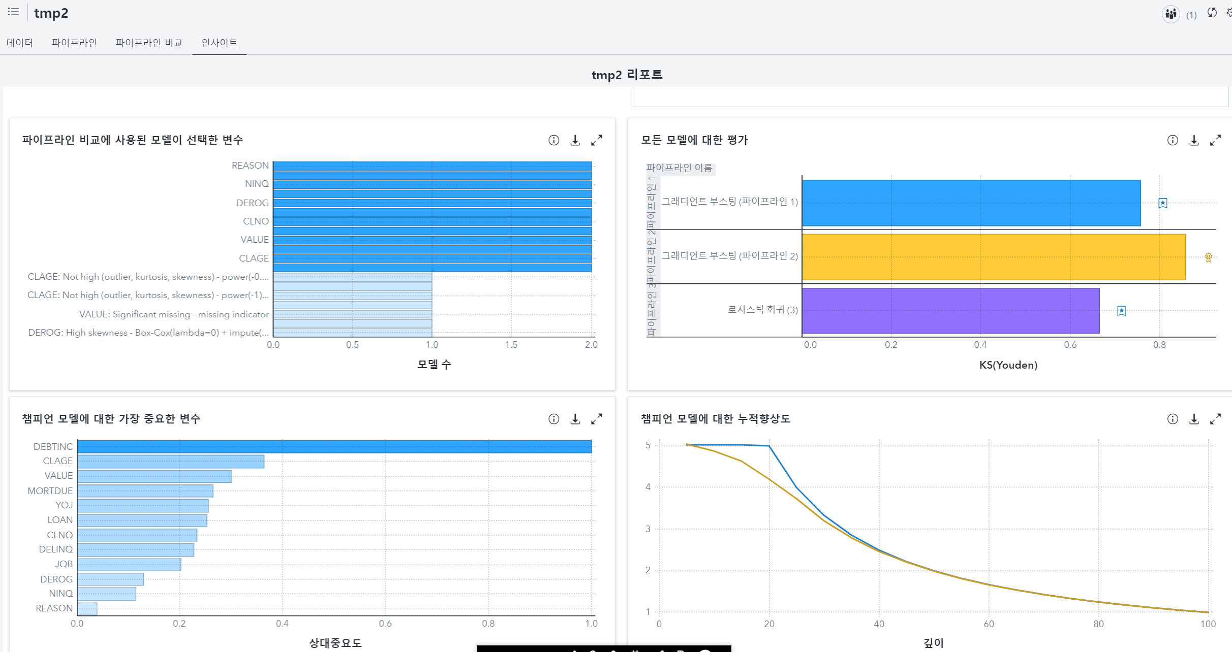Show info for model assessment chart
Image resolution: width=1232 pixels, height=652 pixels.
(x=1173, y=140)
